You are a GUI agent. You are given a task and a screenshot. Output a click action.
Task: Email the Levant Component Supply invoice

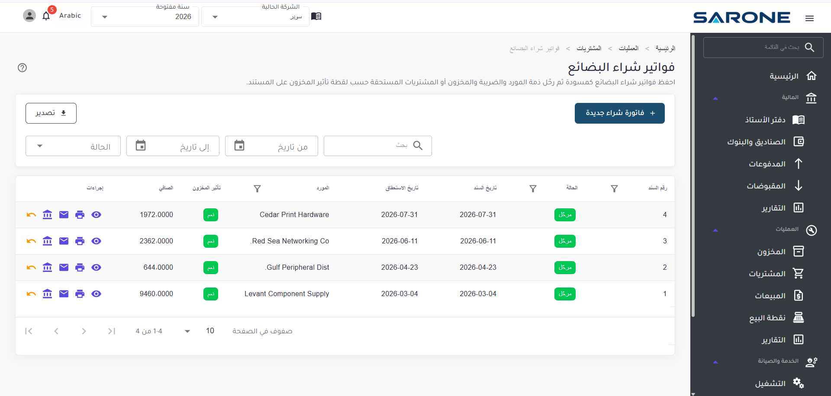pos(64,294)
